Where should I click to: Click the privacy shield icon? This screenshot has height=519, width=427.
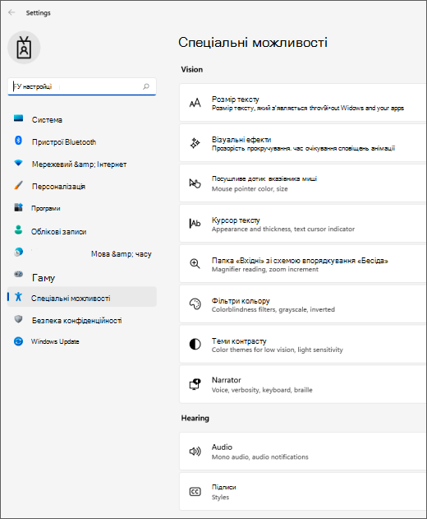click(19, 319)
